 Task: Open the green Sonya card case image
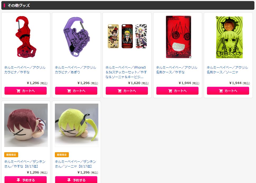229,37
